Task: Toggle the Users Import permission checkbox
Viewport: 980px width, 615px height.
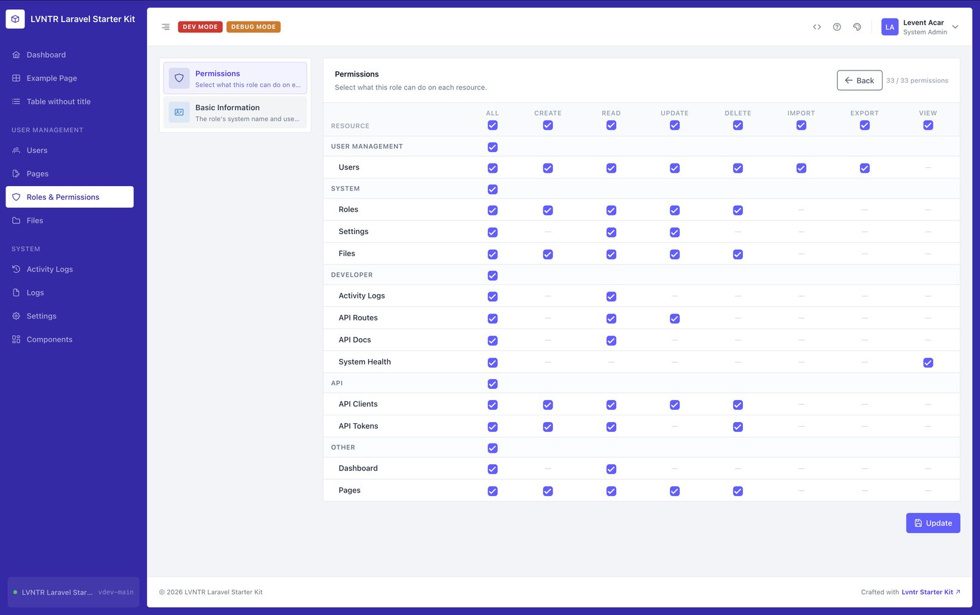Action: click(x=801, y=168)
